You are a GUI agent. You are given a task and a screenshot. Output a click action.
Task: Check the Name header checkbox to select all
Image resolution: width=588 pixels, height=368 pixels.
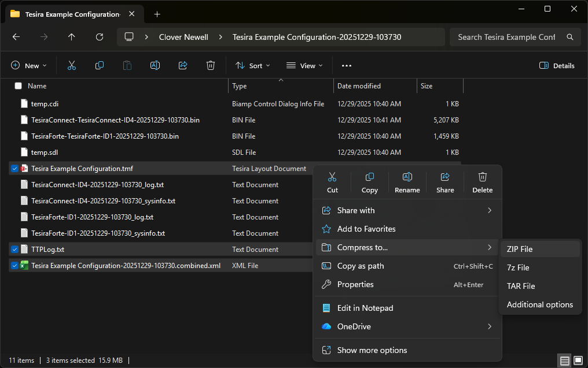[18, 86]
